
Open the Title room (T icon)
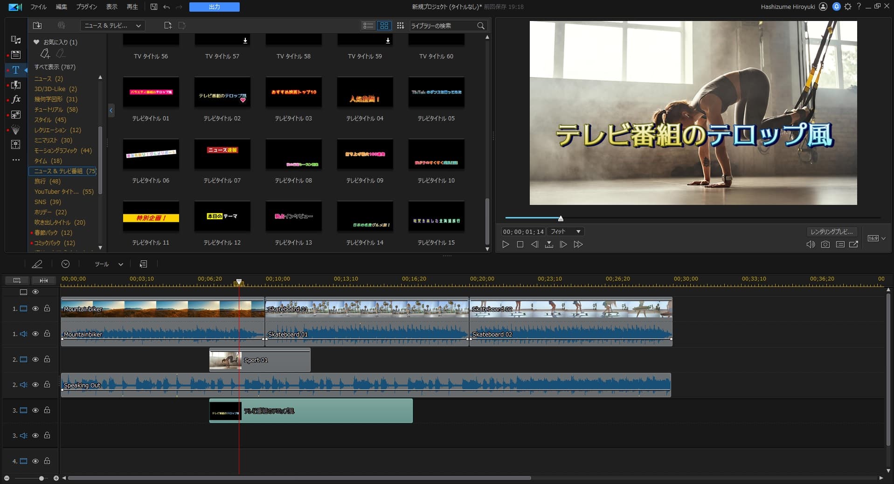tap(16, 70)
